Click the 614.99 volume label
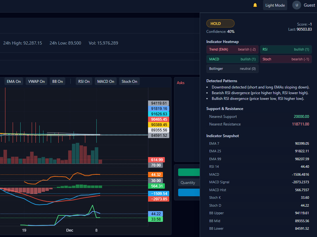Image resolution: width=317 pixels, height=237 pixels. click(157, 160)
